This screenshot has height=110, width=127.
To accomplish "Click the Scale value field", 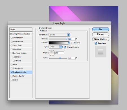I will 72,58.
